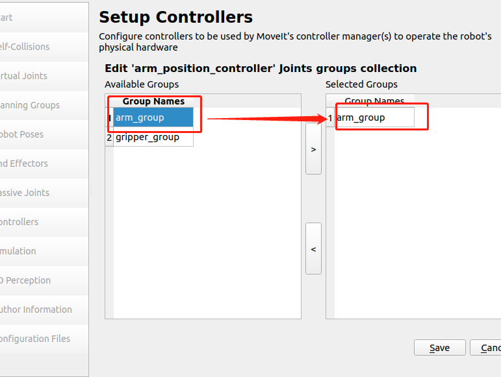Viewport: 501px width, 377px height.
Task: Open the Passive Joints page
Action: pyautogui.click(x=39, y=193)
